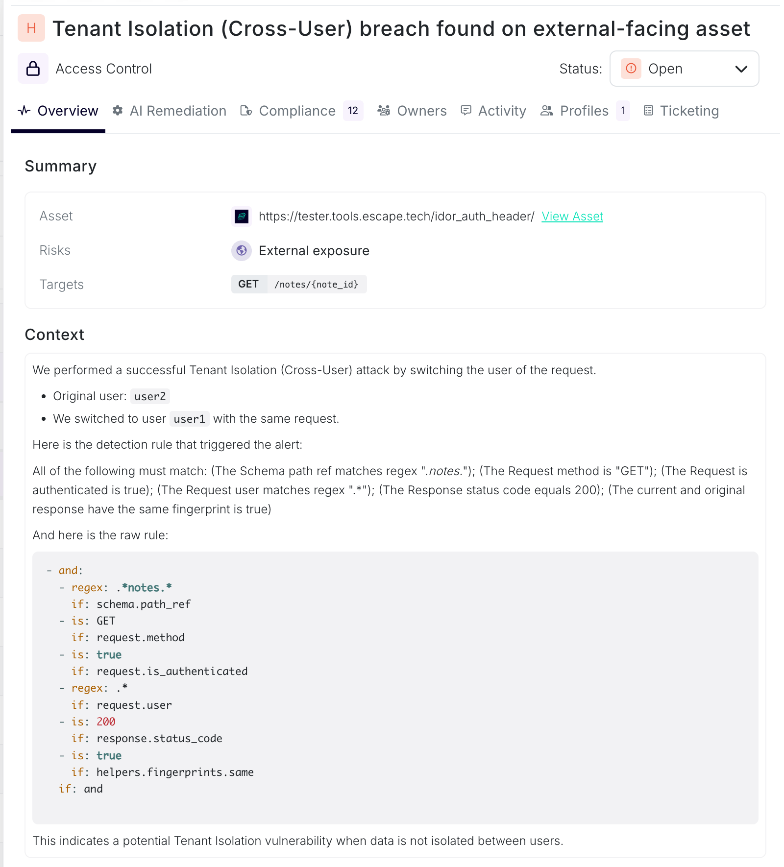Viewport: 784px width, 867px height.
Task: Open the Status dropdown showing Open
Action: (x=684, y=69)
